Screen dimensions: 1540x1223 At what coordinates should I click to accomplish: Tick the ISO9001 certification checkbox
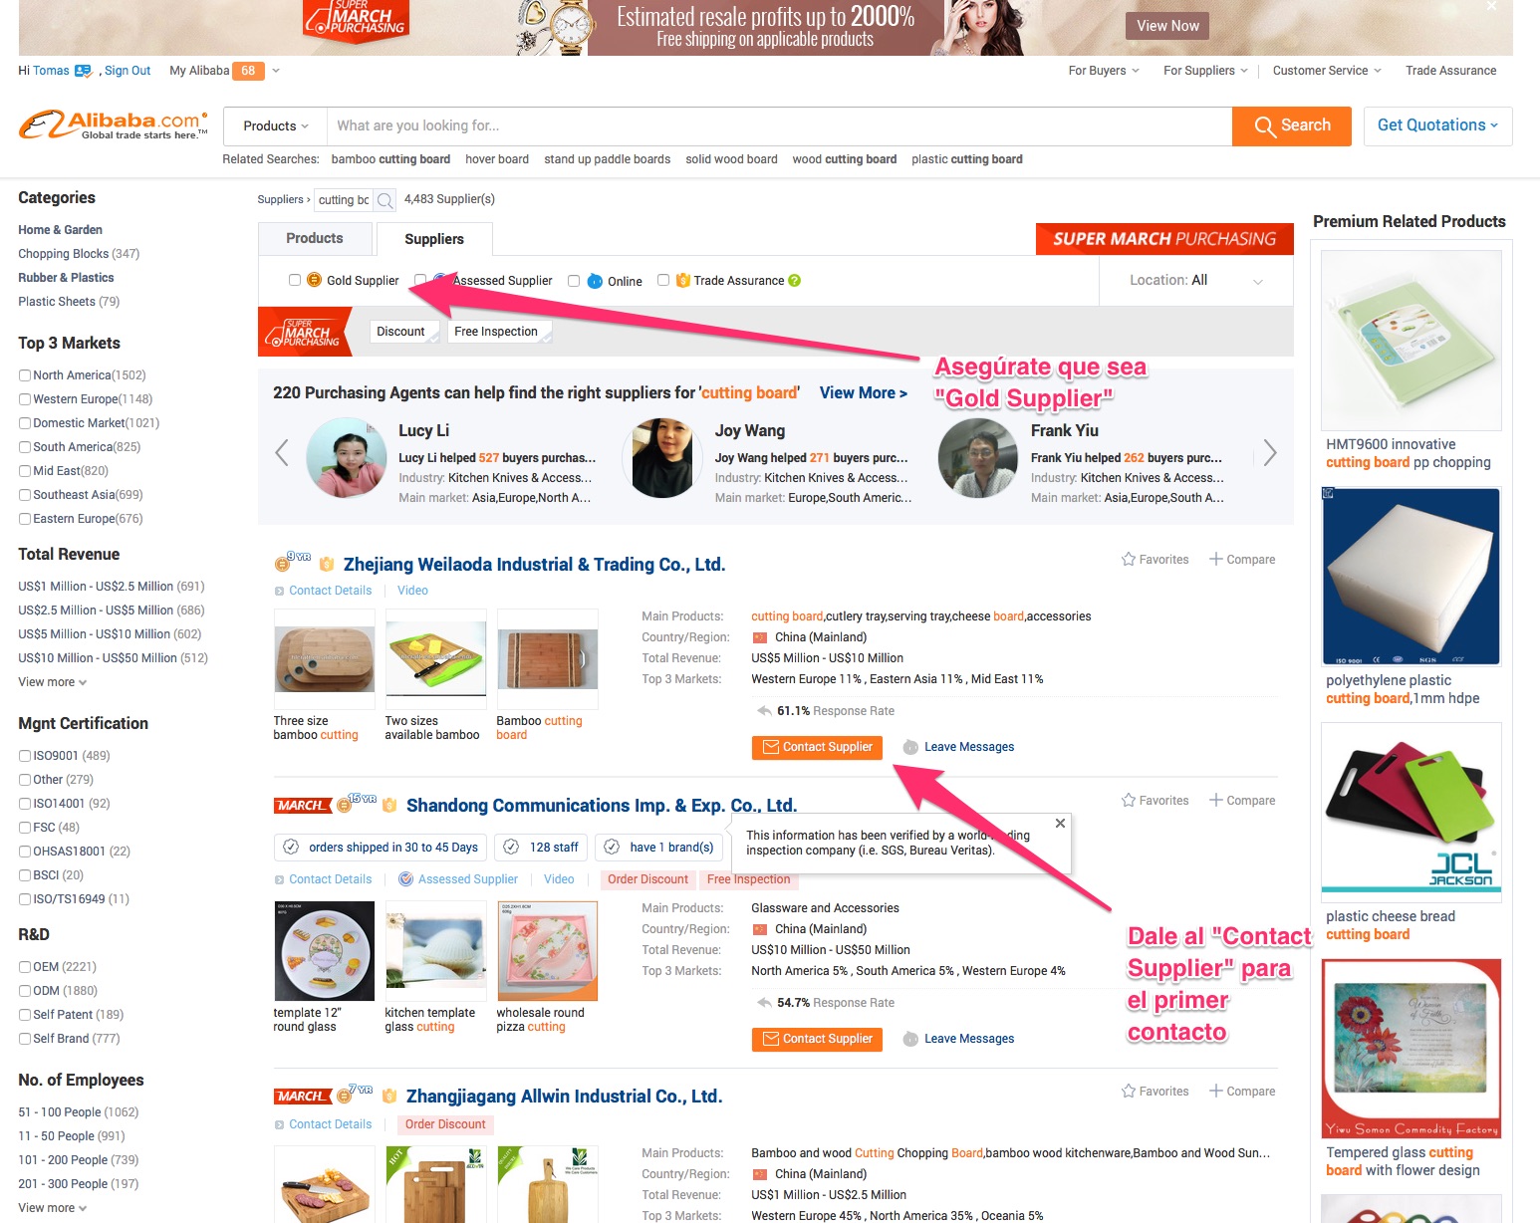click(25, 756)
